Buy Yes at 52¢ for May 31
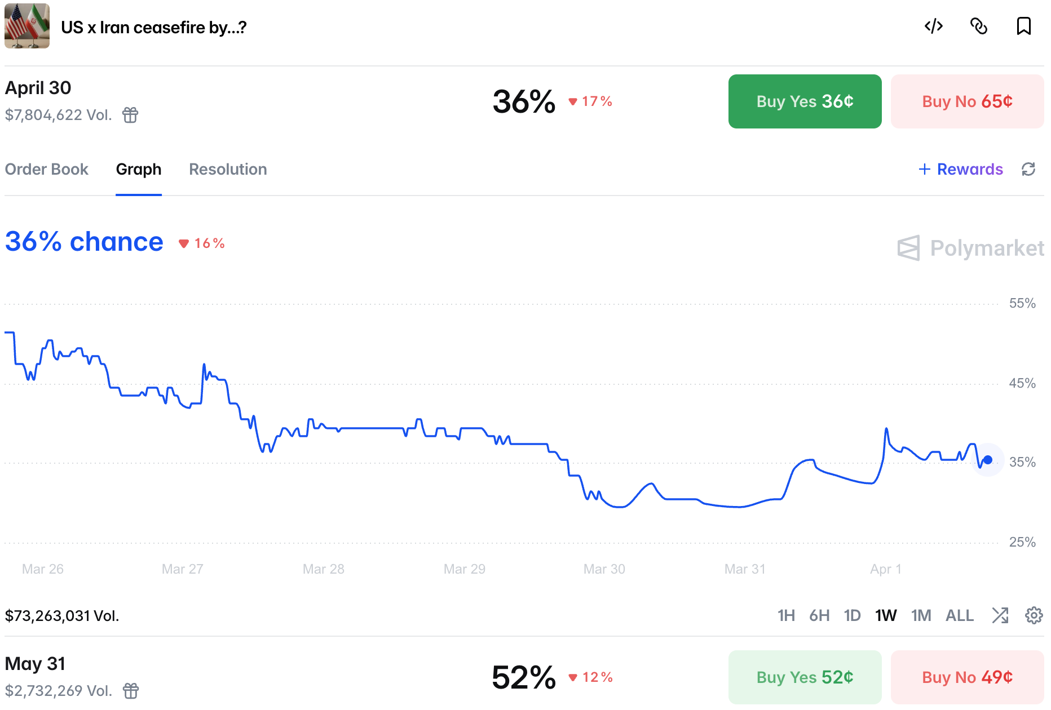Screen dimensions: 1051x710 coord(805,677)
